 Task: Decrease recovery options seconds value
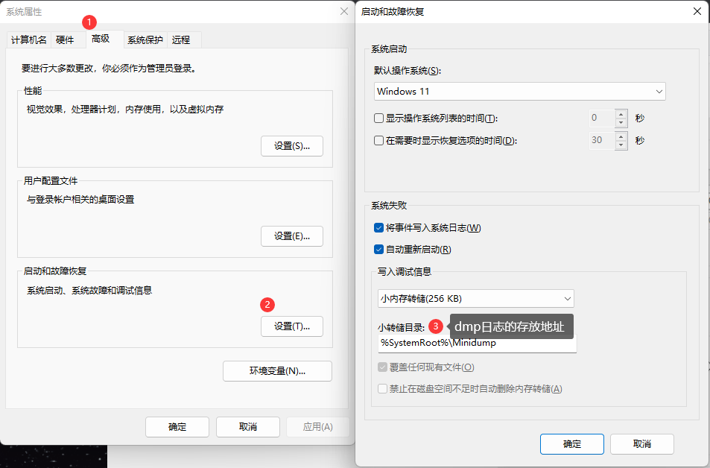[x=621, y=145]
